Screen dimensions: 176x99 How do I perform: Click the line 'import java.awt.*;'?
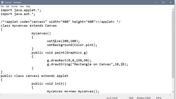tap(18, 14)
